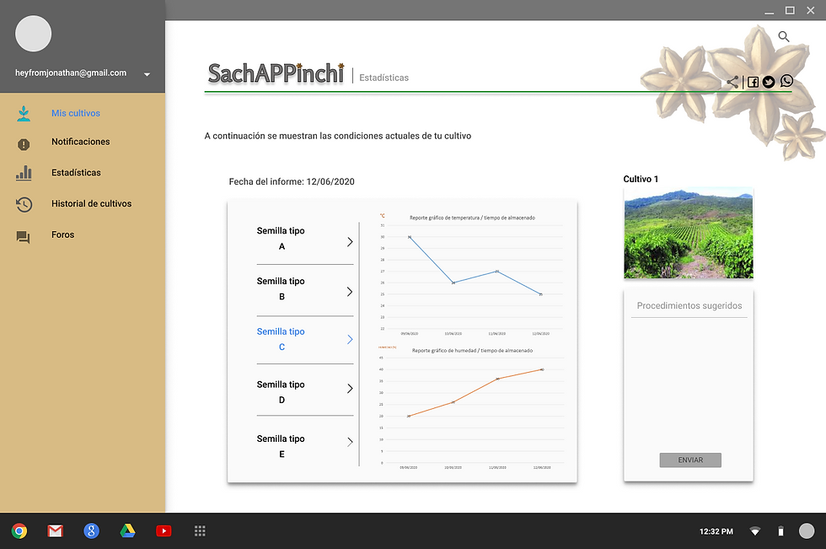Launch Chrome from the shelf

pyautogui.click(x=19, y=531)
